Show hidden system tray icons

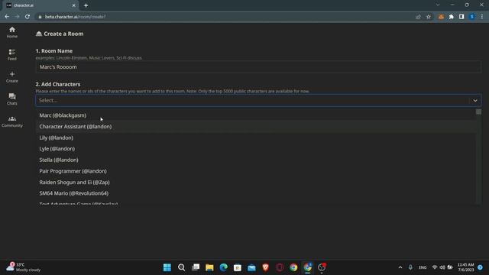[400, 267]
